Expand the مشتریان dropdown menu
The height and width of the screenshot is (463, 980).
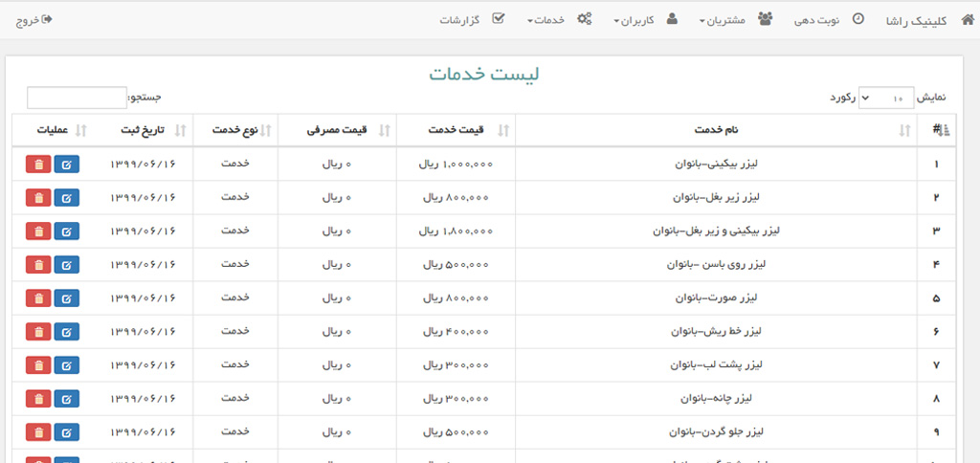(x=722, y=20)
